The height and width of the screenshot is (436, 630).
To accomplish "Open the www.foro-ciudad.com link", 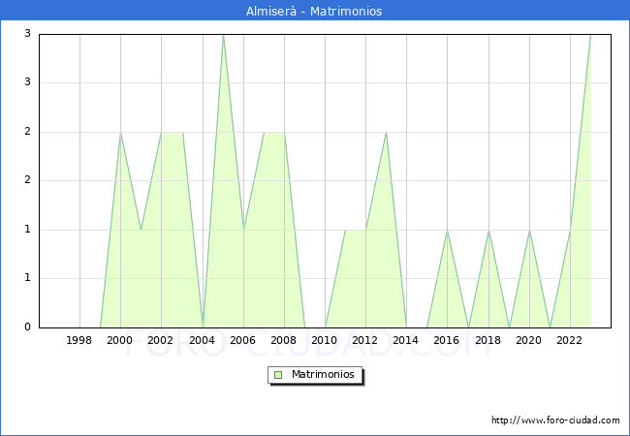I will point(555,420).
